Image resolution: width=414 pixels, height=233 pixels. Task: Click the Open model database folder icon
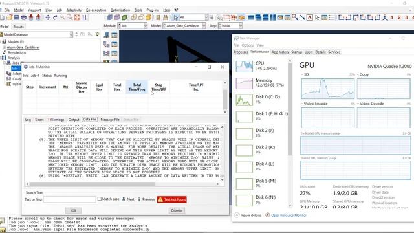pyautogui.click(x=10, y=17)
